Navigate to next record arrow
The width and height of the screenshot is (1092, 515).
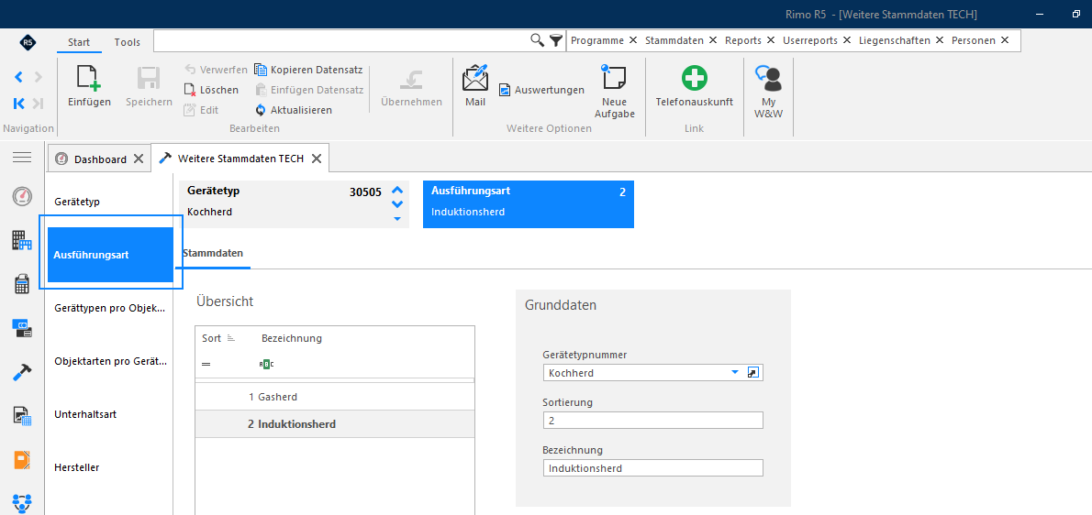[39, 77]
